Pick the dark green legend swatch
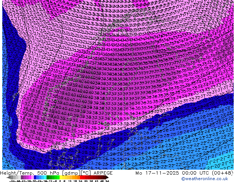Viewport: 236px width, 182px height. 48,178
